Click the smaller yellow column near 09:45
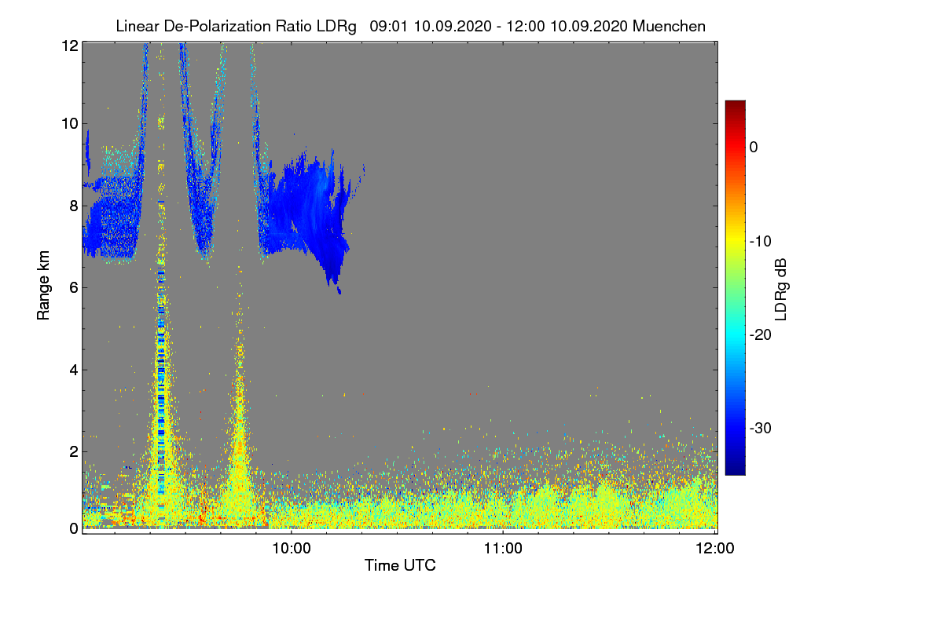The height and width of the screenshot is (628, 943). 239,440
